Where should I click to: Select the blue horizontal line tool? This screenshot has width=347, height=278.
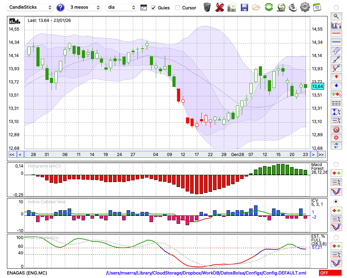[336, 42]
